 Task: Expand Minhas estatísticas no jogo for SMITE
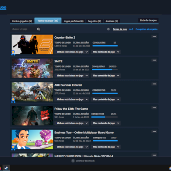pos(72,76)
